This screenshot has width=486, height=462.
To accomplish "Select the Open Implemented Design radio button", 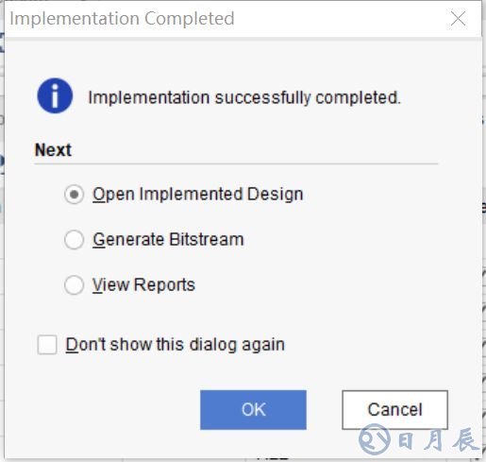I will (74, 195).
